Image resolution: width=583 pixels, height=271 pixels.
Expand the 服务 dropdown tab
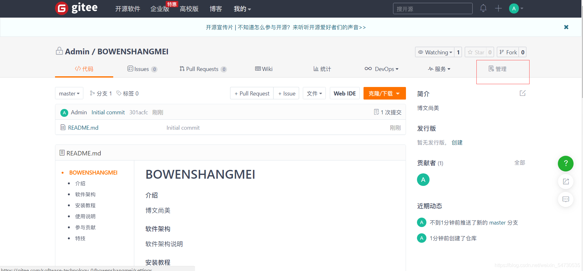(x=439, y=69)
